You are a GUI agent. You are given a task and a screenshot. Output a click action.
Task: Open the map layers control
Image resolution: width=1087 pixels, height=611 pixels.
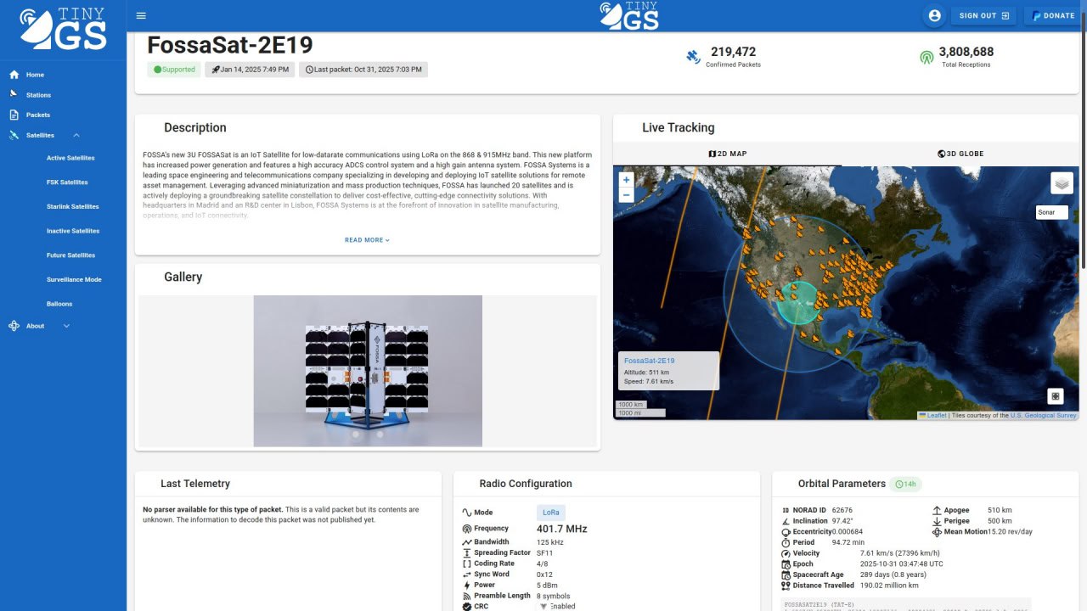1062,183
